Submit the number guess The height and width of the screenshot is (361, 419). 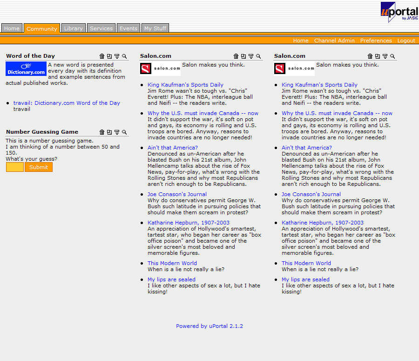click(39, 167)
